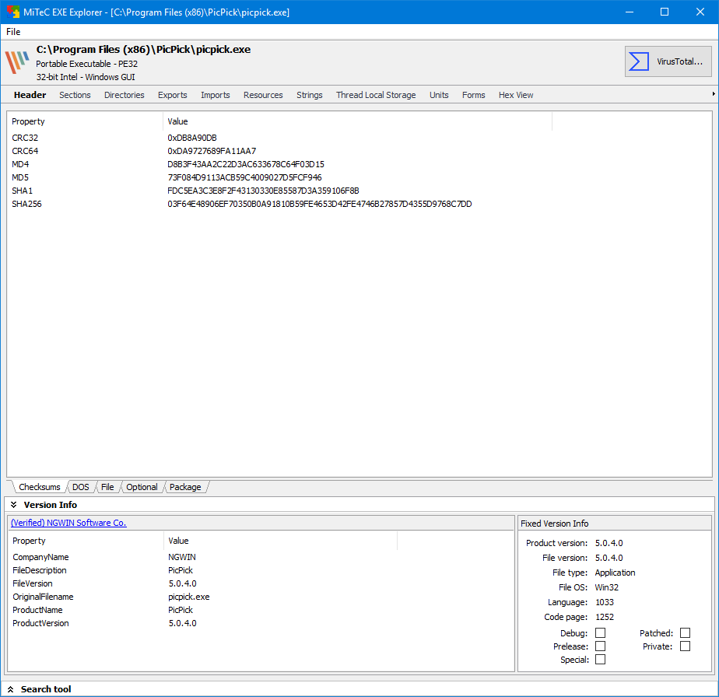Open the VirusTotal lookup button
719x697 pixels.
[668, 61]
